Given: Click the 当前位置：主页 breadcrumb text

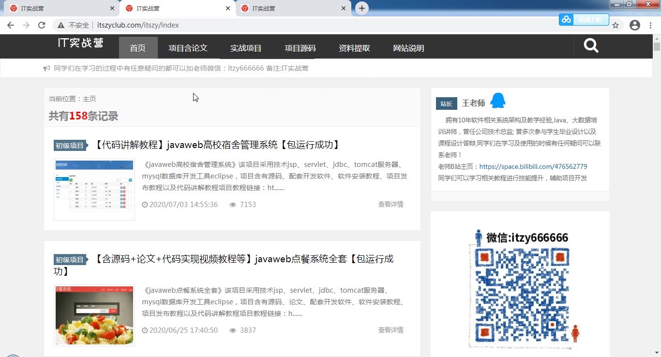Looking at the screenshot, I should pyautogui.click(x=72, y=99).
